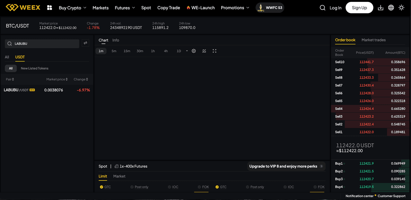Image resolution: width=411 pixels, height=200 pixels.
Task: Open the timeframe dropdown arrow after 1D
Action: [x=187, y=51]
